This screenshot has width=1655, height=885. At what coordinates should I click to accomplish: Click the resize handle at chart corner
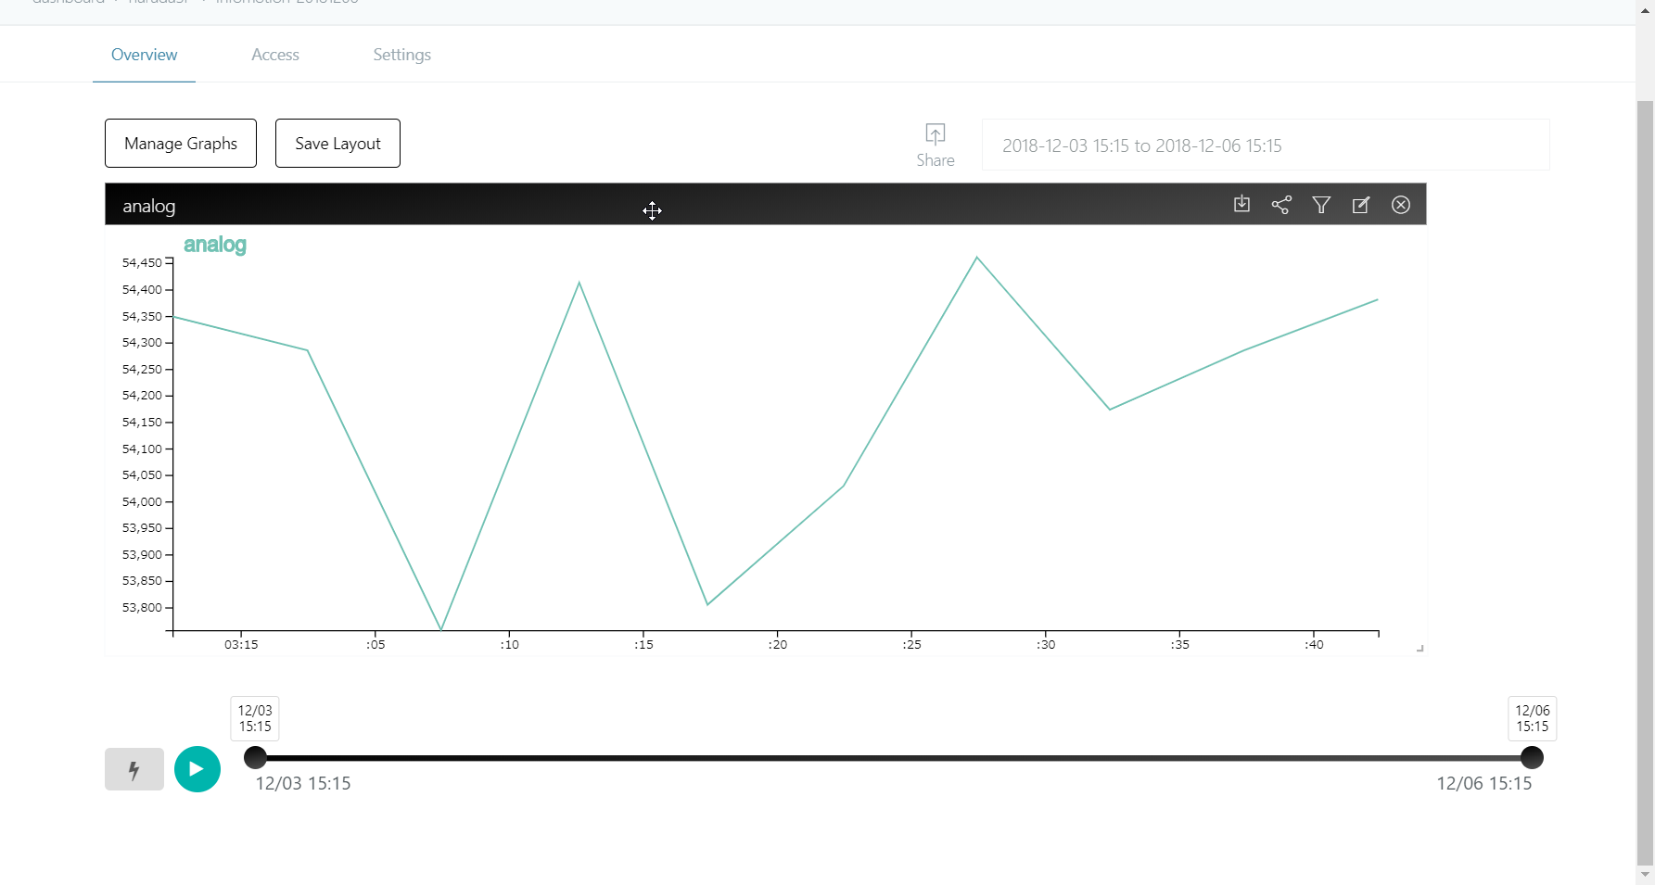[1419, 649]
